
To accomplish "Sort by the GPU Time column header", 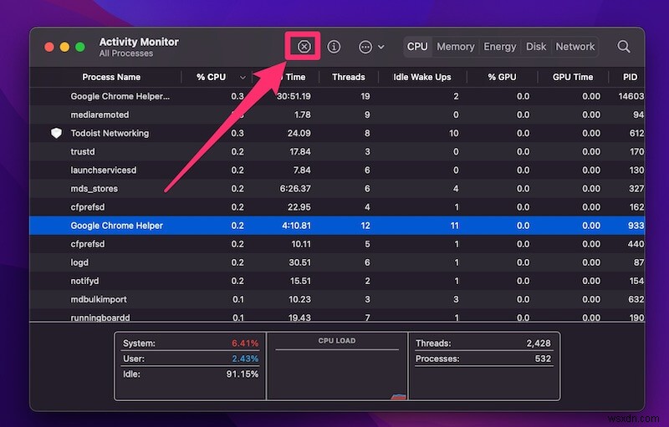I will pyautogui.click(x=573, y=77).
